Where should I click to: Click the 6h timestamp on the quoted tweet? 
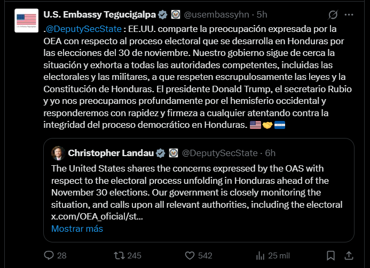pos(270,153)
